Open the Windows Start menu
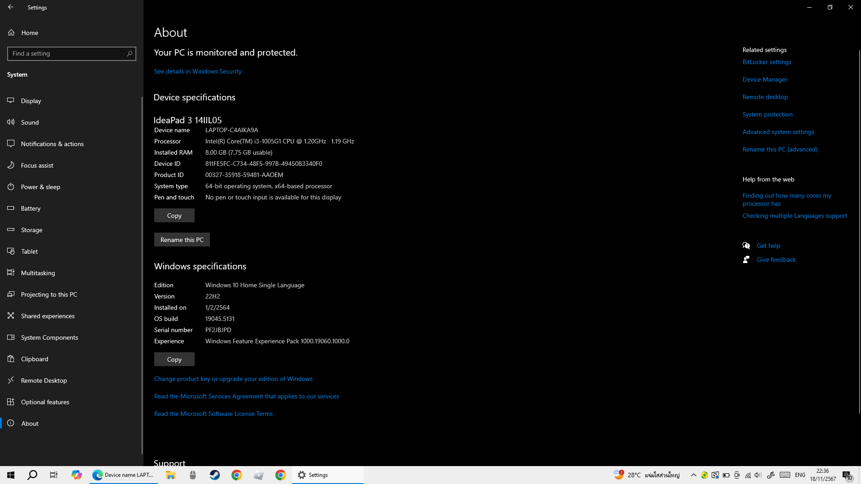 coord(11,475)
